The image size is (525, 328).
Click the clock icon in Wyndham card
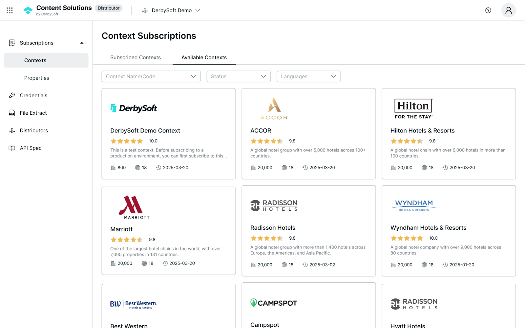click(445, 265)
